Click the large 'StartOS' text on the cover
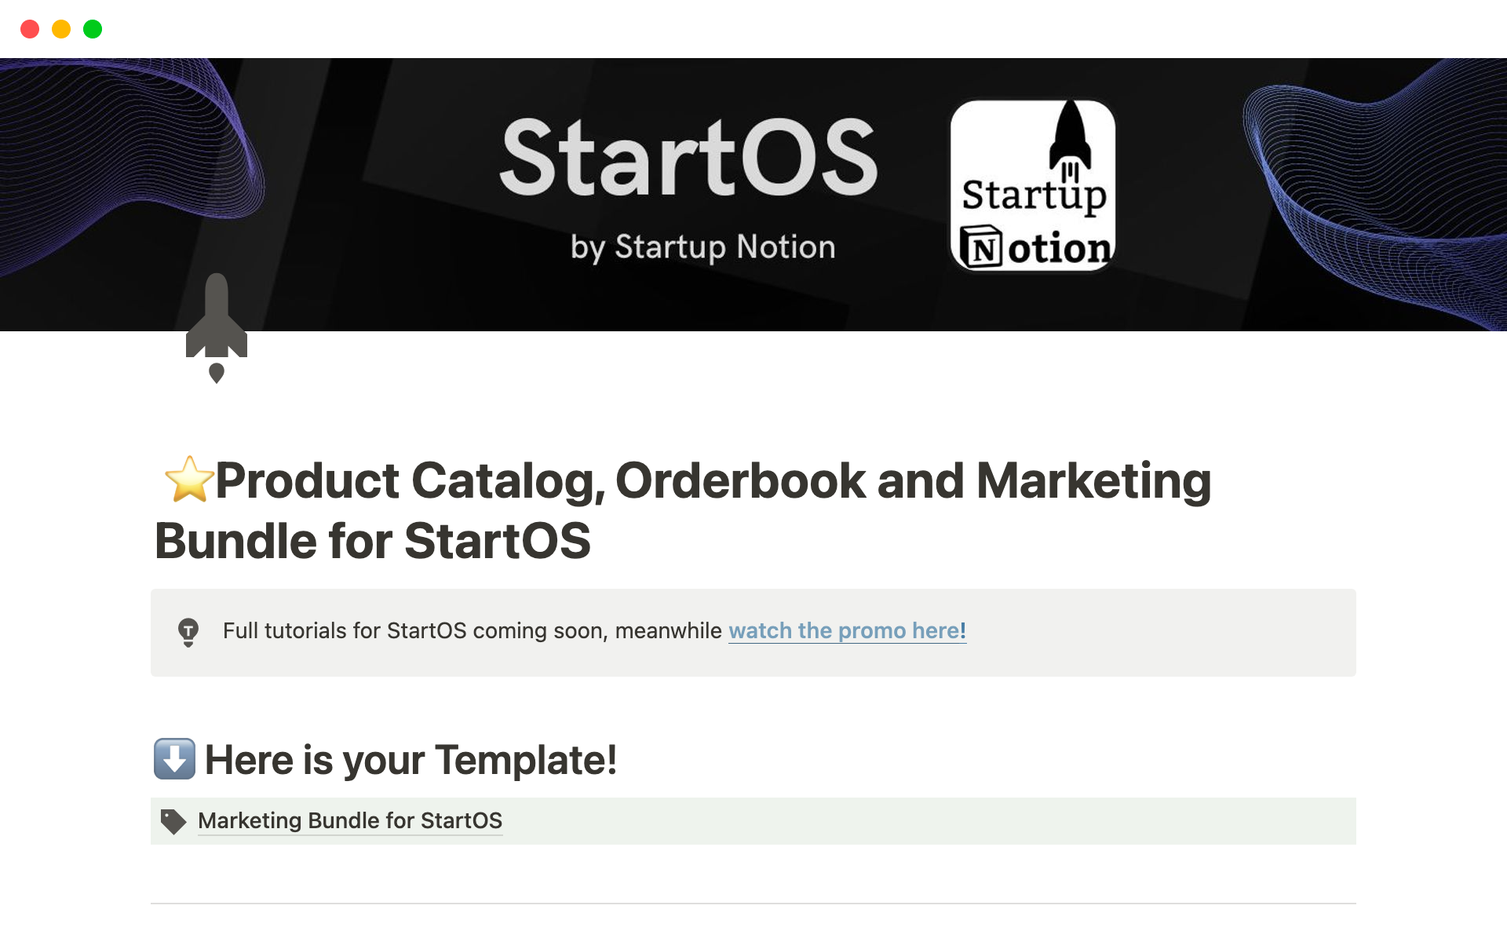1507x942 pixels. click(688, 157)
